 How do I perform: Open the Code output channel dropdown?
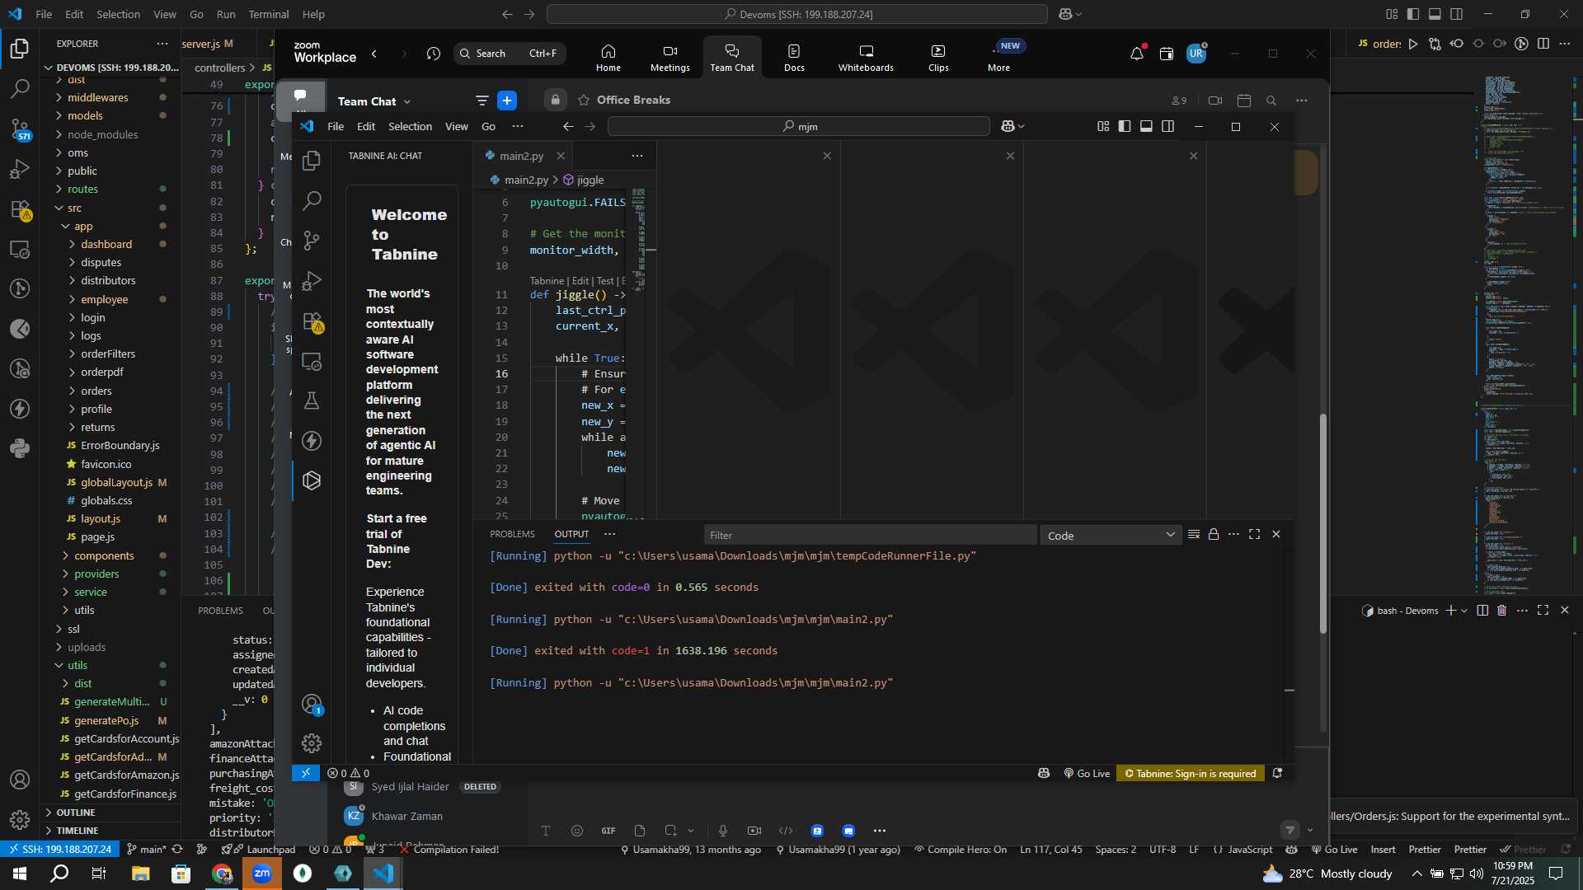coord(1111,536)
